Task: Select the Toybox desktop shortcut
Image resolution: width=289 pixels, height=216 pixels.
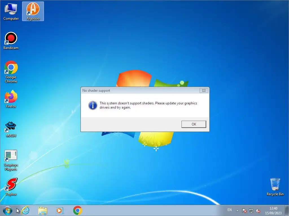Action: tap(11, 187)
